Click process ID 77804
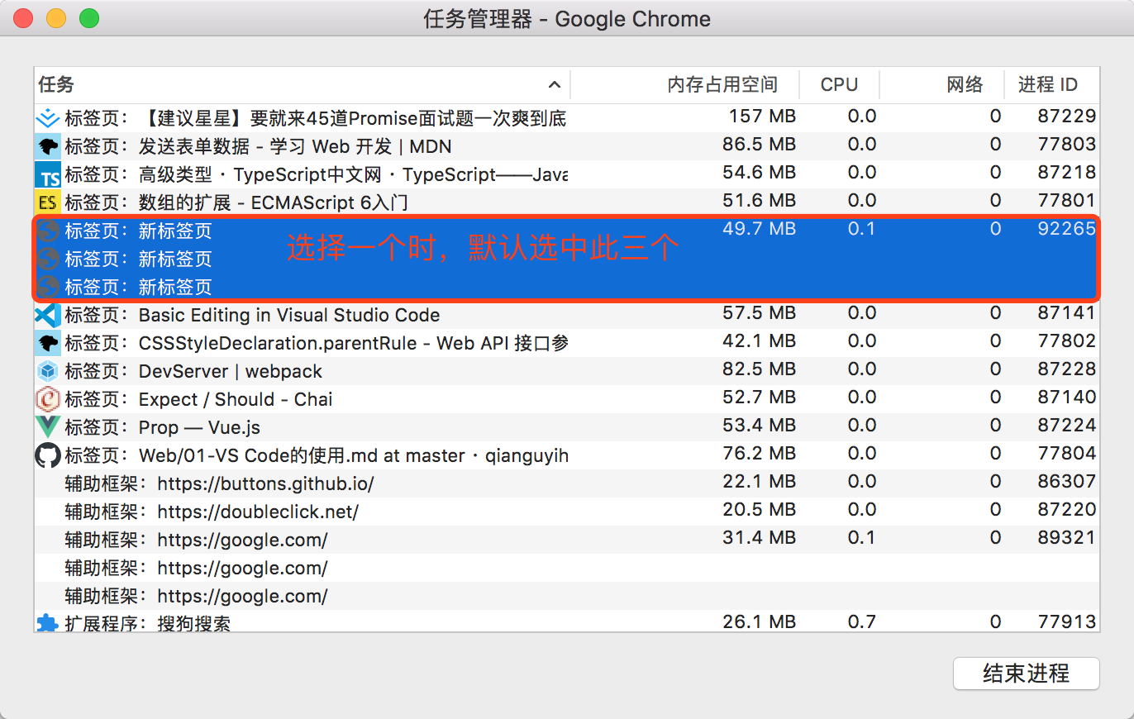Screen dimensions: 1134x719 coord(1066,454)
